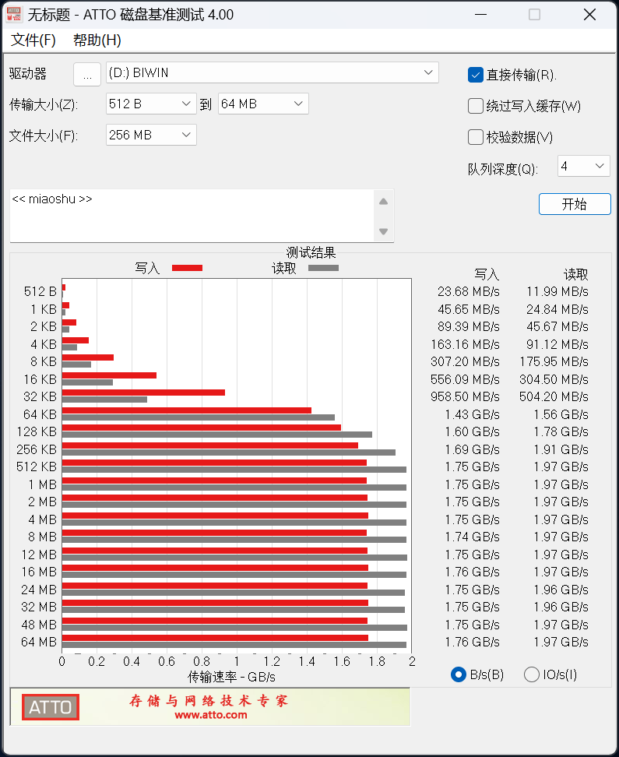619x757 pixels.
Task: Click the ATTO logo in the banner
Action: (x=50, y=707)
